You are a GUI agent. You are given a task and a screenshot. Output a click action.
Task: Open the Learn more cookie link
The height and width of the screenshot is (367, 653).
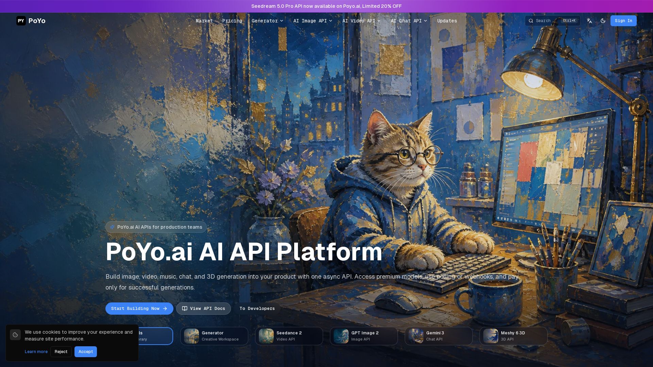coord(36,352)
